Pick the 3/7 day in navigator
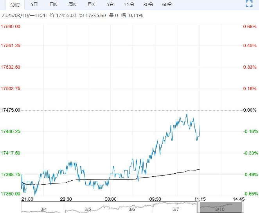259x214 pixels. coord(175,208)
